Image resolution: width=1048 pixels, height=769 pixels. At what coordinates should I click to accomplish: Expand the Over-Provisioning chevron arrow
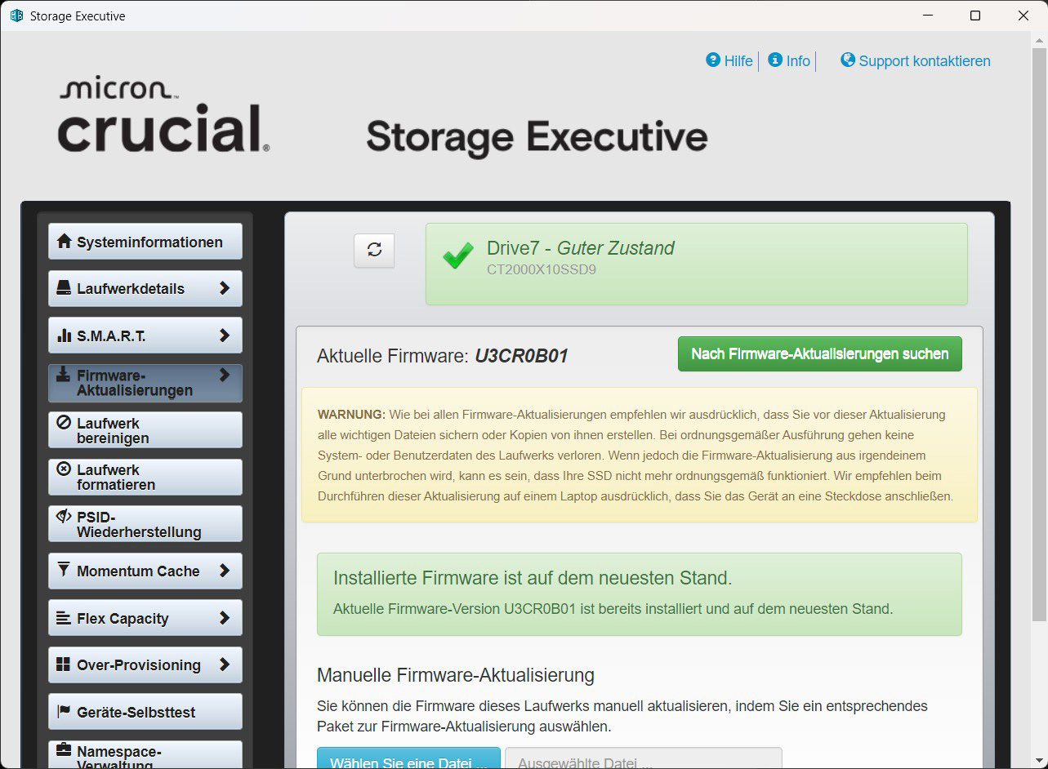click(x=225, y=665)
